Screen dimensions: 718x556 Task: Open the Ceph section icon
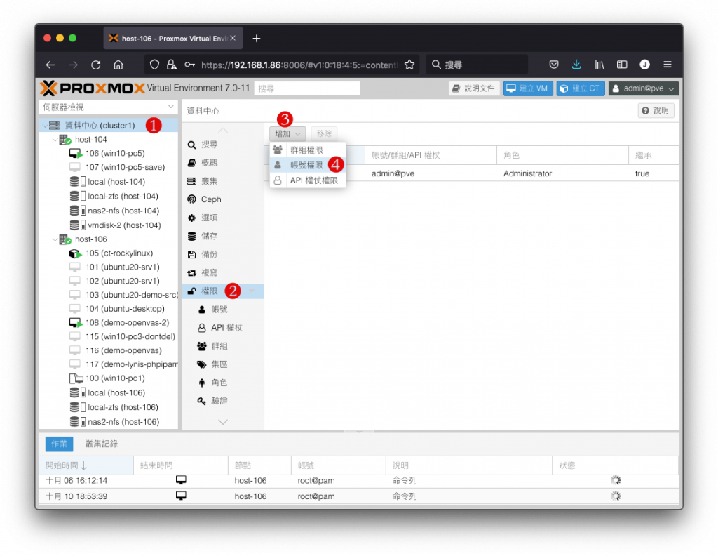pyautogui.click(x=191, y=199)
